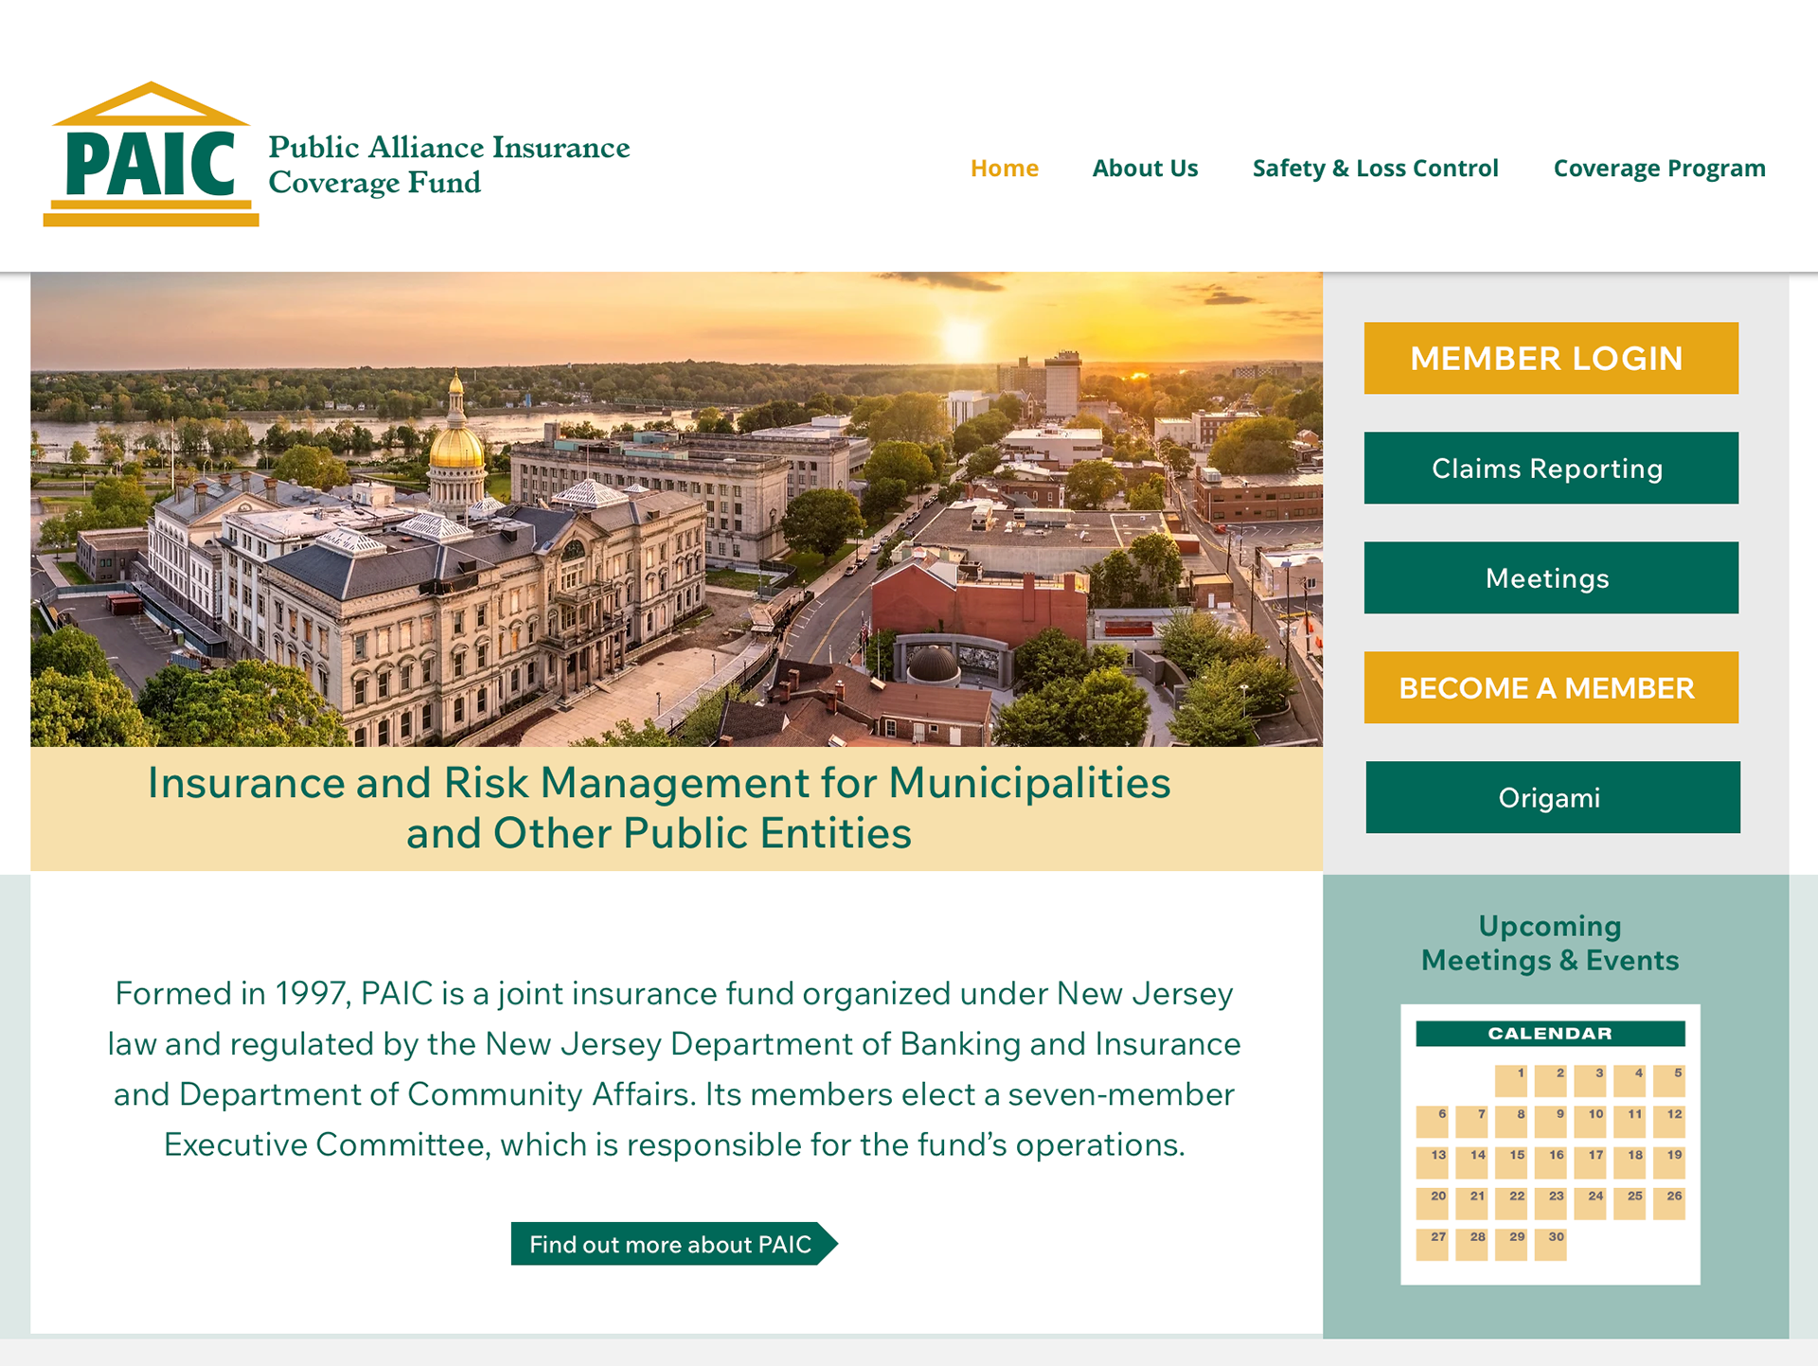1818x1366 pixels.
Task: Click calendar day 30 cell
Action: (1551, 1245)
